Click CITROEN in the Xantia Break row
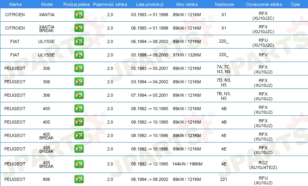The image size is (308, 186). 15,28
